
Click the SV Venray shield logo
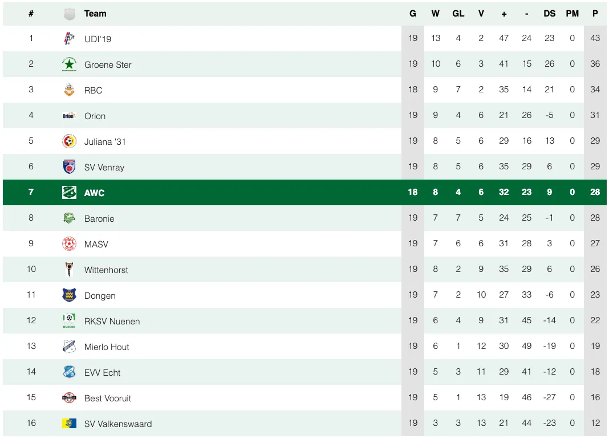point(69,167)
